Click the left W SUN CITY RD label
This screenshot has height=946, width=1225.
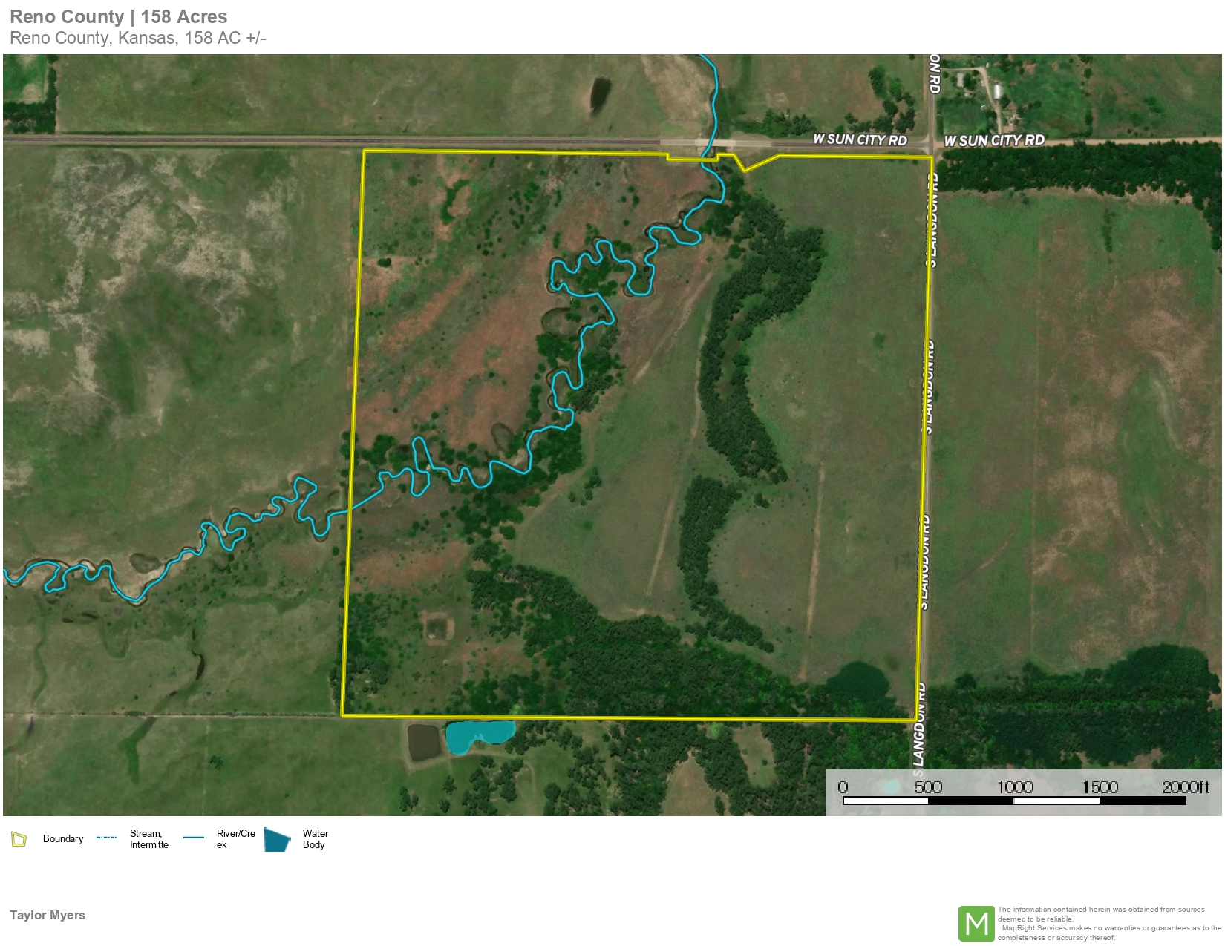pyautogui.click(x=859, y=139)
